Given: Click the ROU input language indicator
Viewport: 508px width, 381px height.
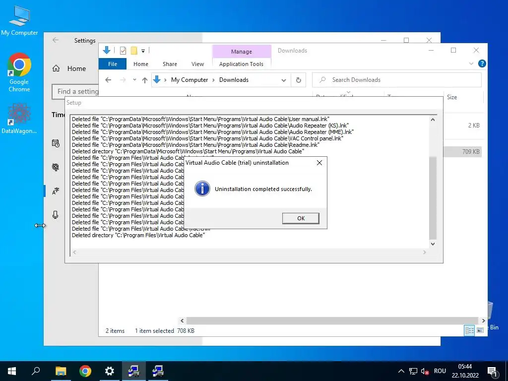Looking at the screenshot, I should tap(440, 371).
